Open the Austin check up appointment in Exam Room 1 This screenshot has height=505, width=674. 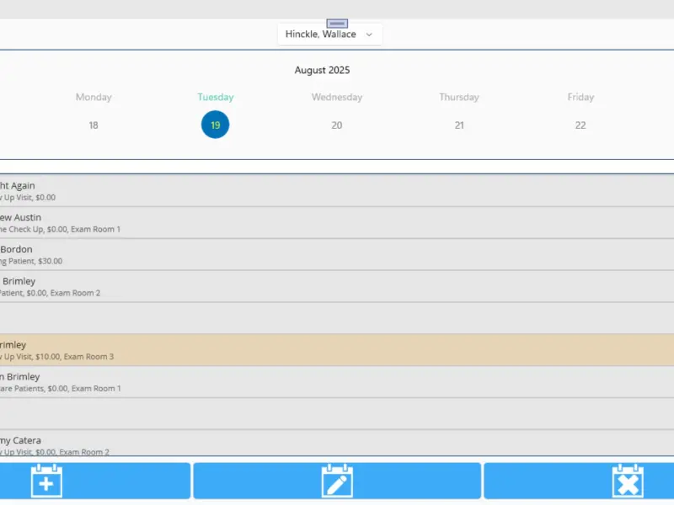[337, 223]
